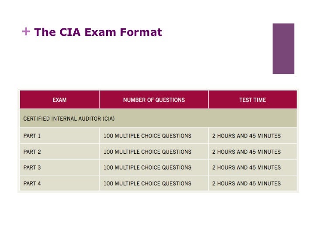Screen dimensions: 318x246
Task: Click Part 1's 2 hours and 45 minutes cell
Action: point(252,135)
